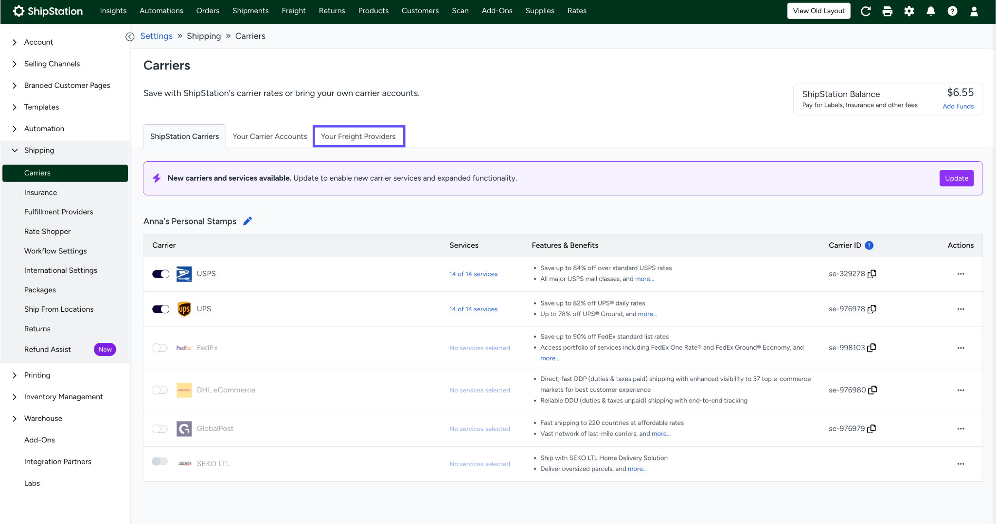
Task: Copy DHL eCommerce carrier ID se-976980
Action: pyautogui.click(x=872, y=390)
